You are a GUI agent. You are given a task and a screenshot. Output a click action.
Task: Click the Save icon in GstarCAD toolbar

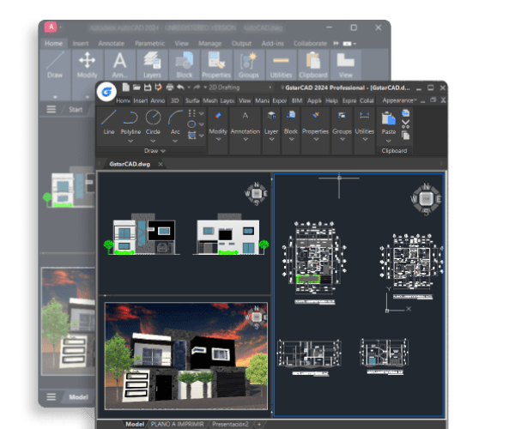coord(148,88)
